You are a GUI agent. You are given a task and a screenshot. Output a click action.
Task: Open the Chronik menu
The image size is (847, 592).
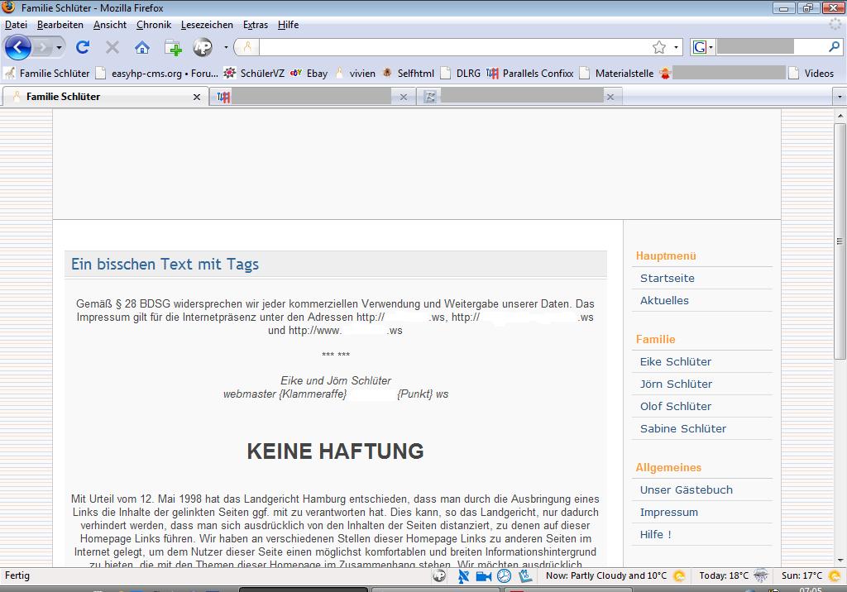pos(153,25)
